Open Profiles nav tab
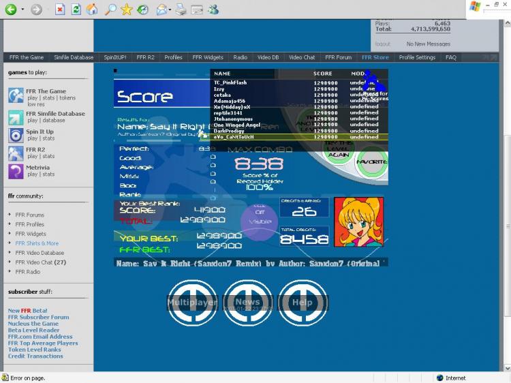Image resolution: width=511 pixels, height=383 pixels. 173,57
